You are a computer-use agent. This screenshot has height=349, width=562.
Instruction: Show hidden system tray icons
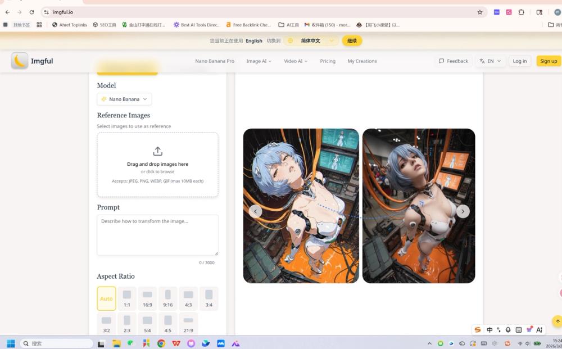click(429, 343)
